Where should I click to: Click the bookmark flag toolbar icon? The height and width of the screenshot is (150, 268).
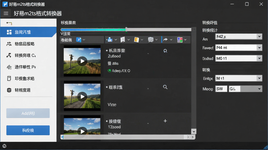[x=123, y=40]
